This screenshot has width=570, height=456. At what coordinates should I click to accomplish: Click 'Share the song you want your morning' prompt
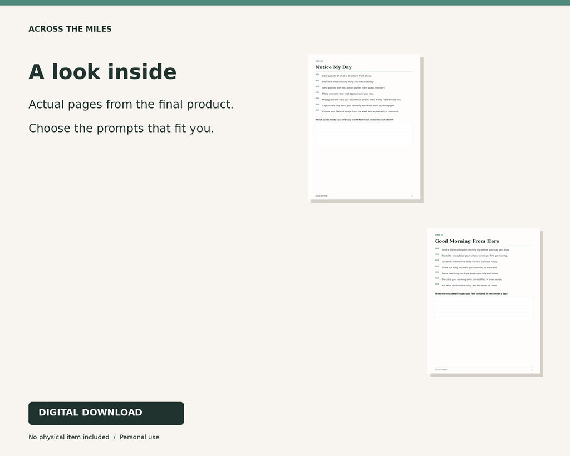pyautogui.click(x=469, y=268)
